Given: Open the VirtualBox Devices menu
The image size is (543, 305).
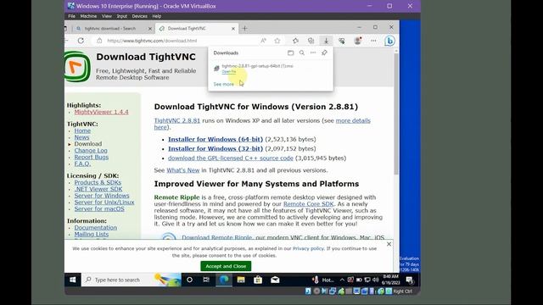Looking at the screenshot, I should pyautogui.click(x=139, y=16).
